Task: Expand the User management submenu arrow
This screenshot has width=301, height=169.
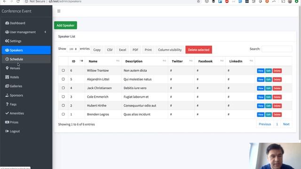Action: 45,32
